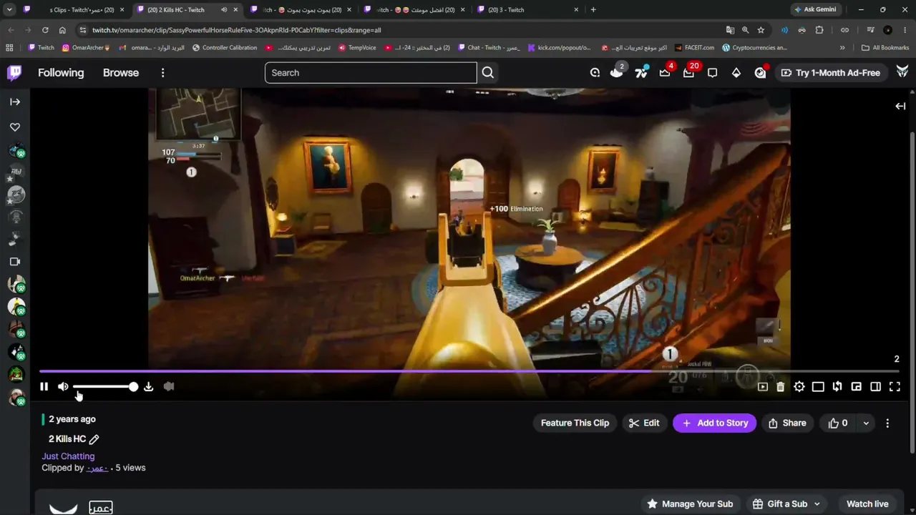Enter fullscreen video mode
Screen dimensions: 916x515
point(895,386)
